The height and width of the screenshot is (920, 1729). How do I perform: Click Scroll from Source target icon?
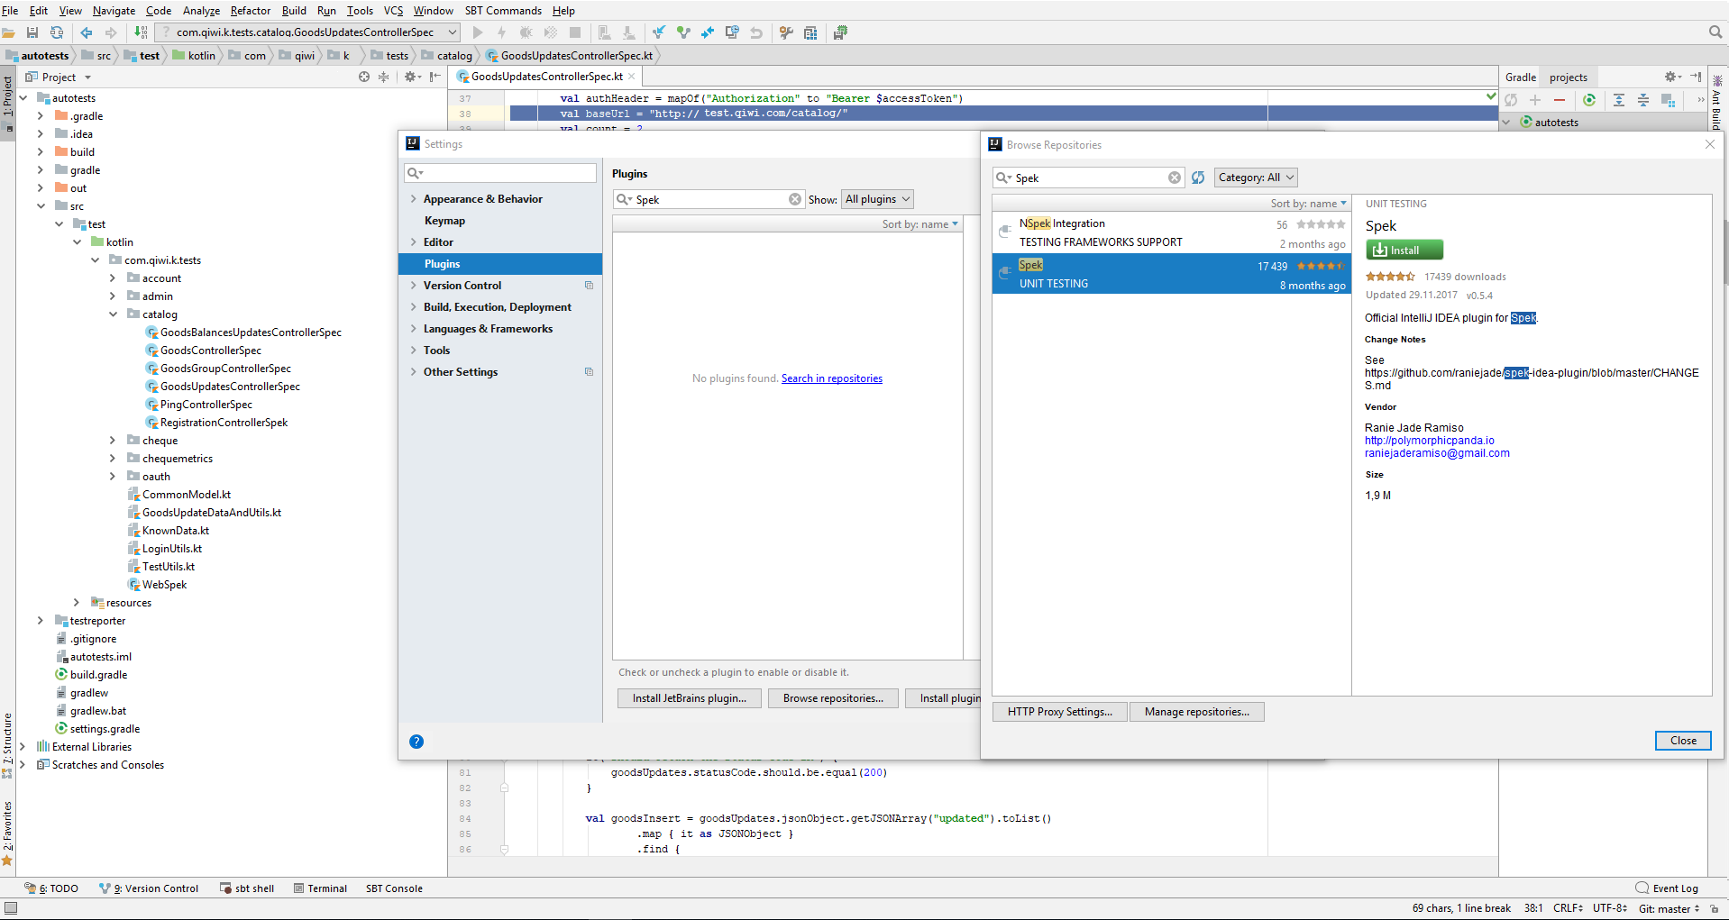coord(364,77)
